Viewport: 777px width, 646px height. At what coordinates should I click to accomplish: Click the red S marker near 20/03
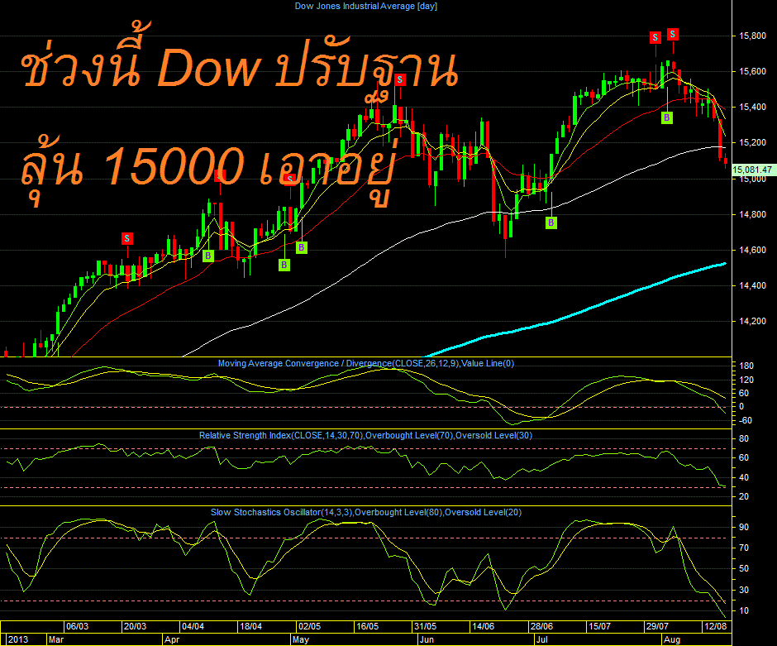click(x=127, y=238)
